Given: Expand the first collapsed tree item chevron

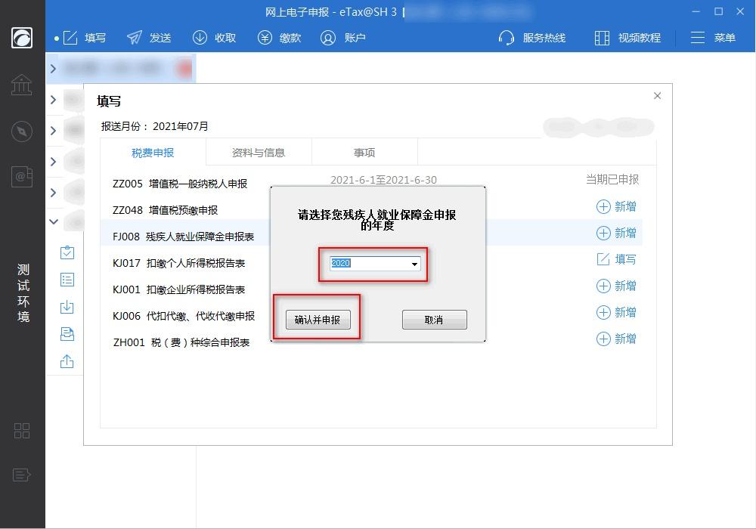Looking at the screenshot, I should 54,69.
